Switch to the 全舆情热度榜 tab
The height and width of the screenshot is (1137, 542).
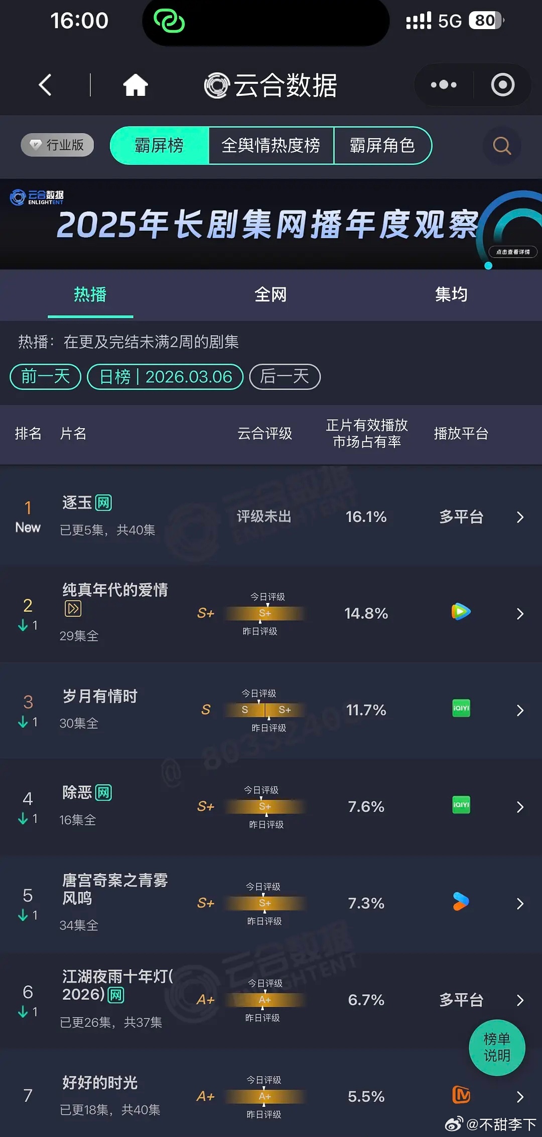pyautogui.click(x=273, y=146)
